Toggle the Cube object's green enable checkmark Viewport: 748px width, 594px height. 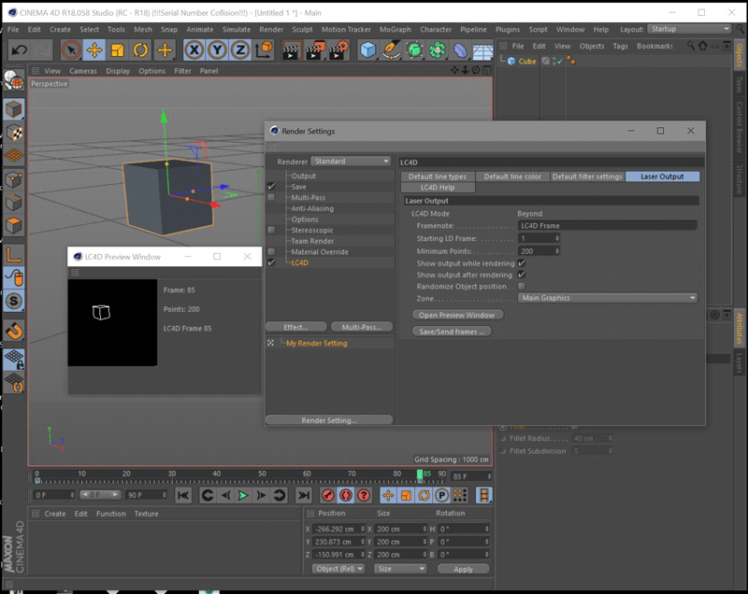[559, 61]
